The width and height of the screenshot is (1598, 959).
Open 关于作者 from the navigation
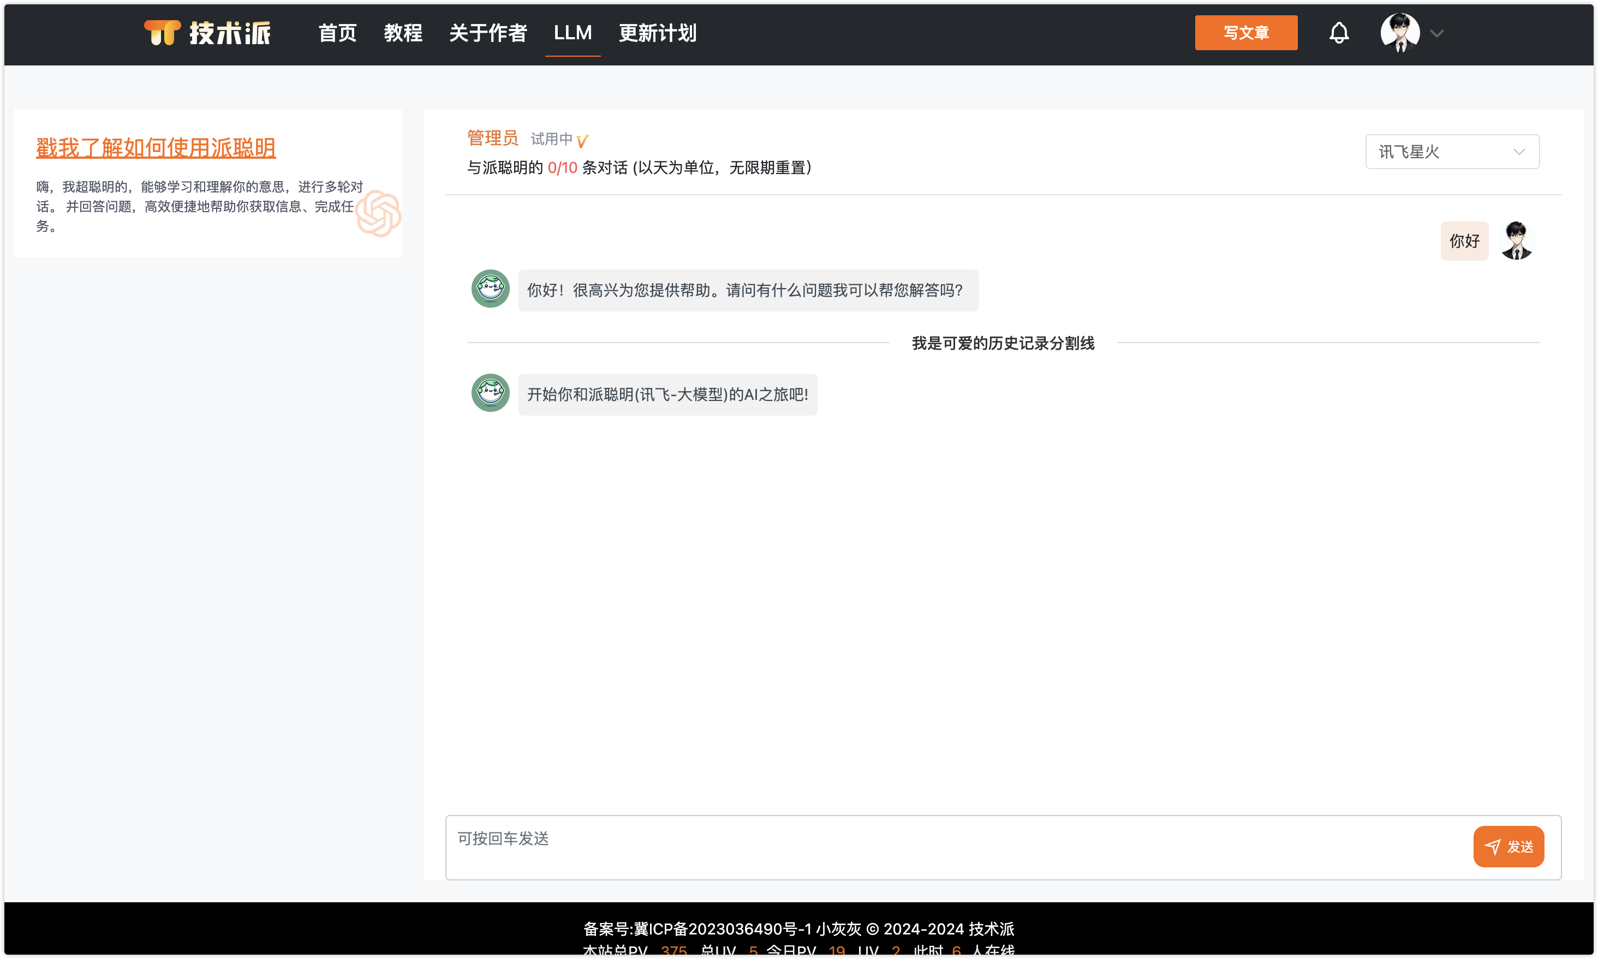488,33
